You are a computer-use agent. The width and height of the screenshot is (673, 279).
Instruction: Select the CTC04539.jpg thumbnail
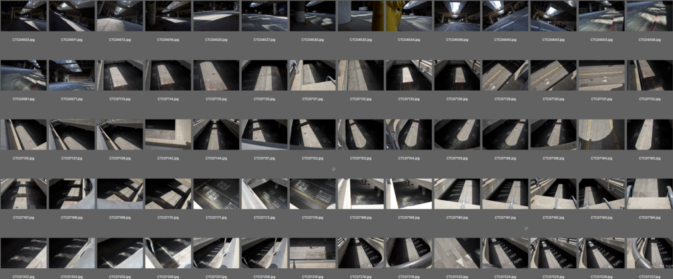click(457, 16)
